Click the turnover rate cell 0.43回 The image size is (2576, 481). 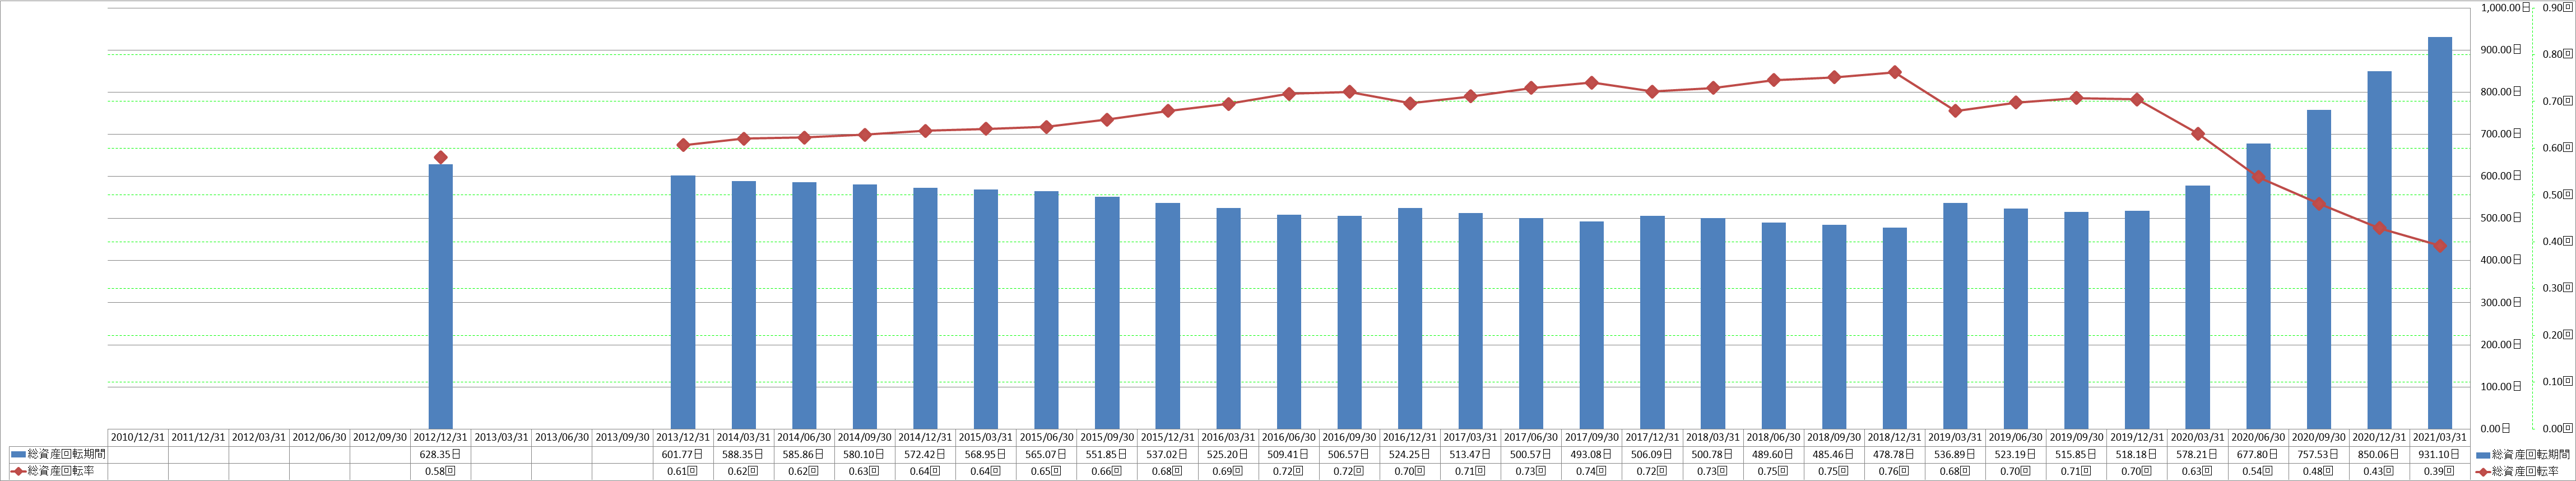(x=2379, y=471)
